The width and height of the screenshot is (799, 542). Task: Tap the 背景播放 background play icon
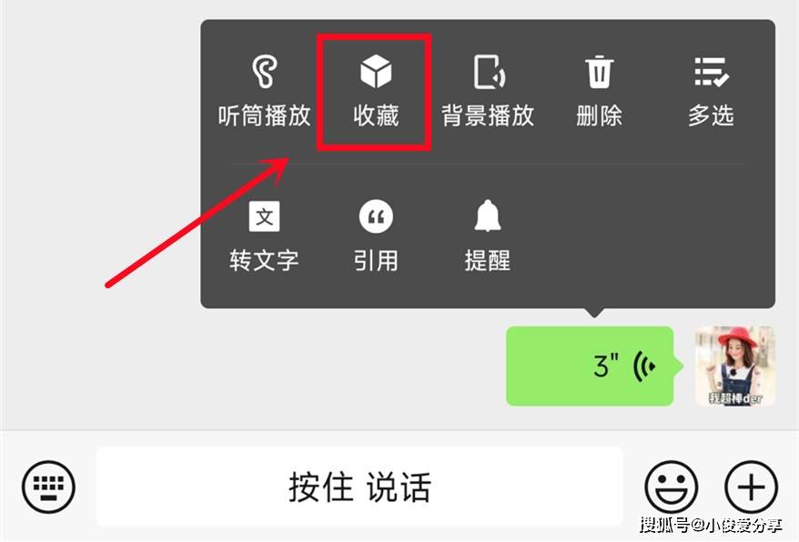click(x=489, y=72)
